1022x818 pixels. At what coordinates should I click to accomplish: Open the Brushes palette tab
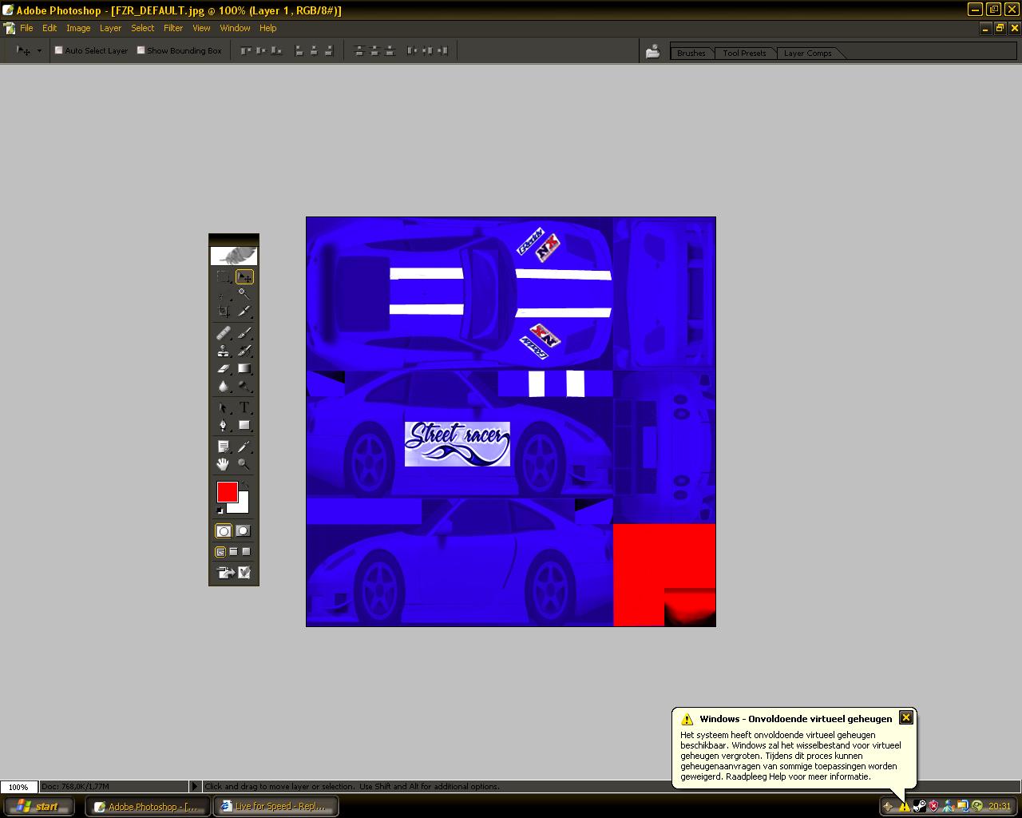pos(691,53)
